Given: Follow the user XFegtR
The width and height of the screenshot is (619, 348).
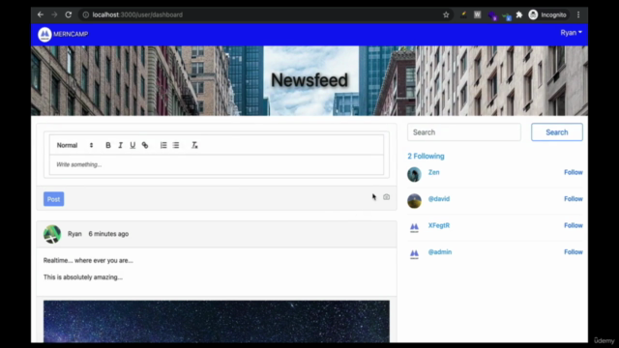Looking at the screenshot, I should pos(574,225).
